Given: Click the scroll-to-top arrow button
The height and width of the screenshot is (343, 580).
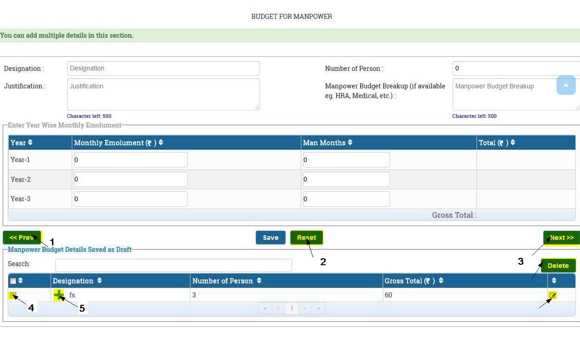Looking at the screenshot, I should (x=566, y=86).
